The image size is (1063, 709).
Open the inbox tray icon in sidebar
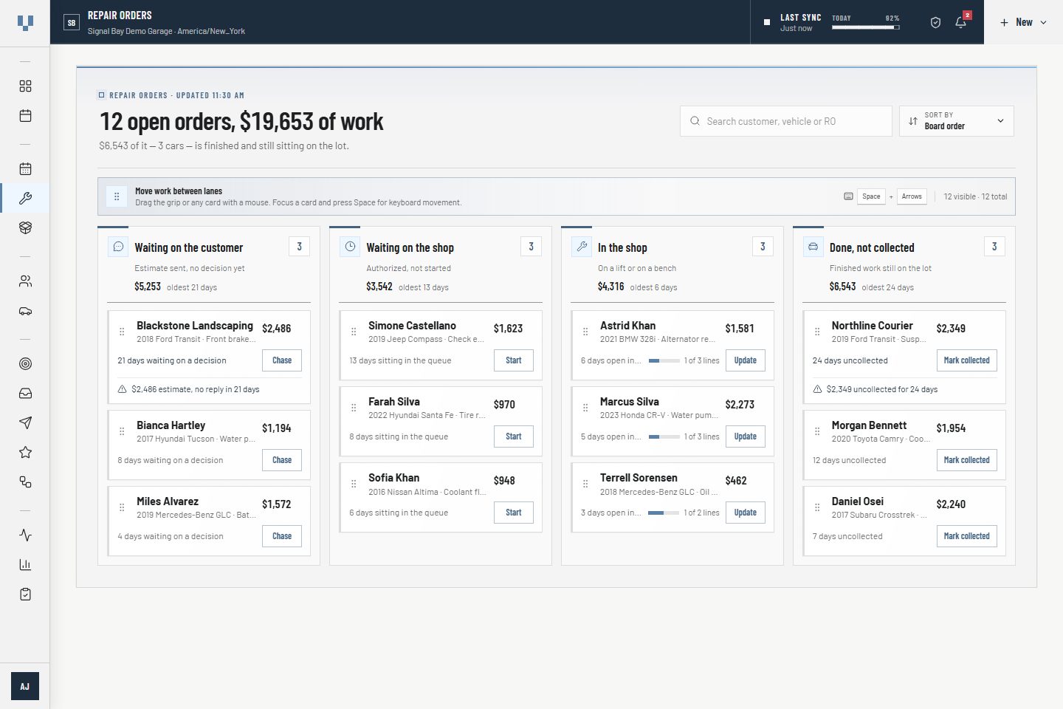click(x=25, y=394)
